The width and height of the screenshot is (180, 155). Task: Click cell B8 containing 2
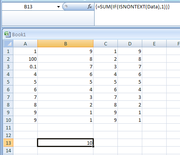(x=66, y=105)
